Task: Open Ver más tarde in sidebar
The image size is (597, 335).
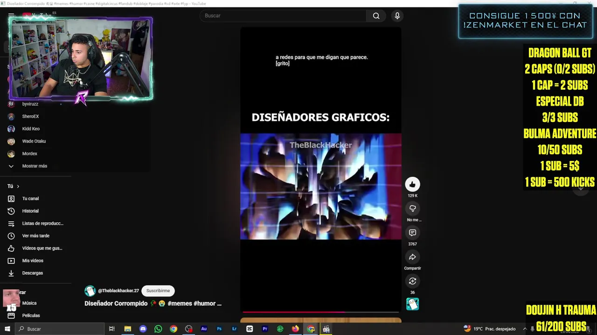Action: click(x=35, y=236)
